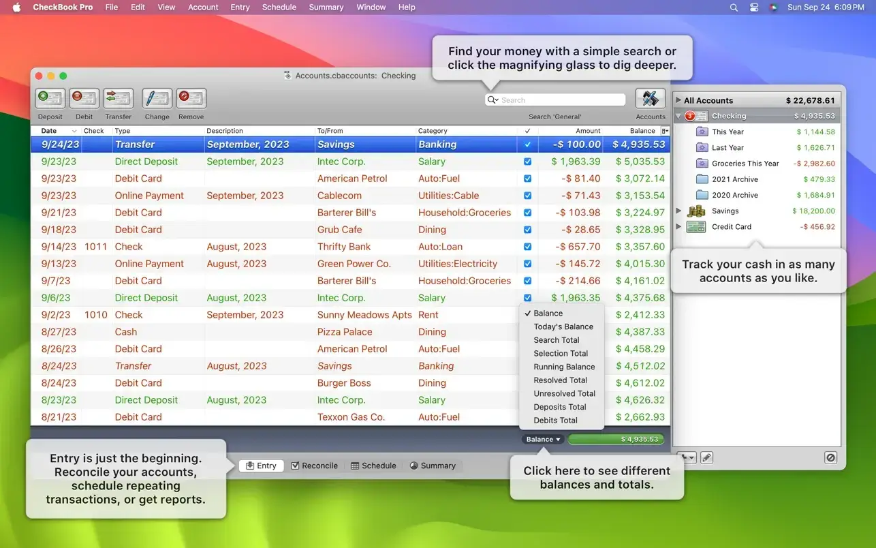Click the green balance indicator bar

616,440
